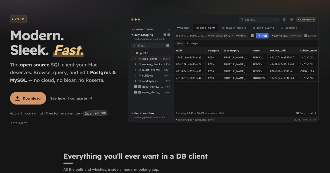Click the table icon before public.public.ca breadcrumb
330x173 pixels.
[177, 36]
